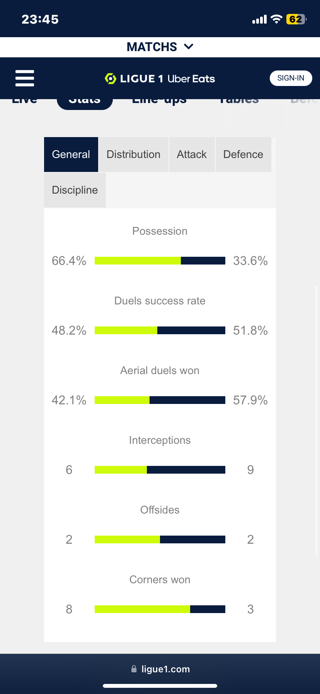320x694 pixels.
Task: Select the General stats tab
Action: pyautogui.click(x=71, y=155)
